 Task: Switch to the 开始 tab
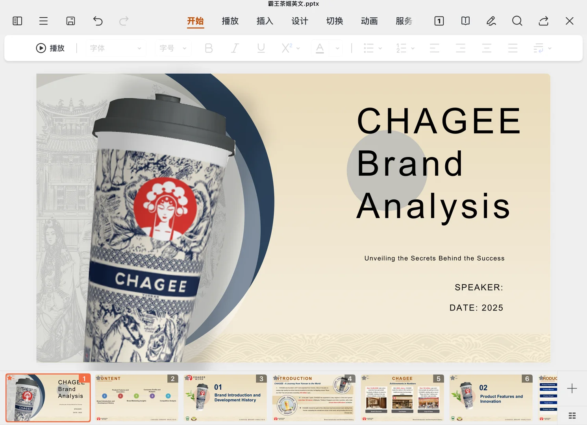195,21
